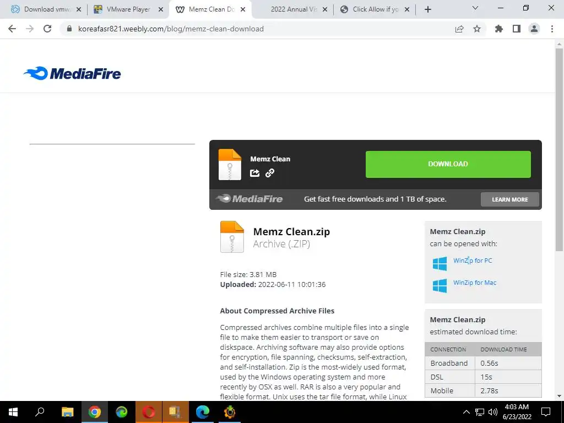Image resolution: width=564 pixels, height=423 pixels.
Task: Click the browser back arrow
Action: click(12, 29)
